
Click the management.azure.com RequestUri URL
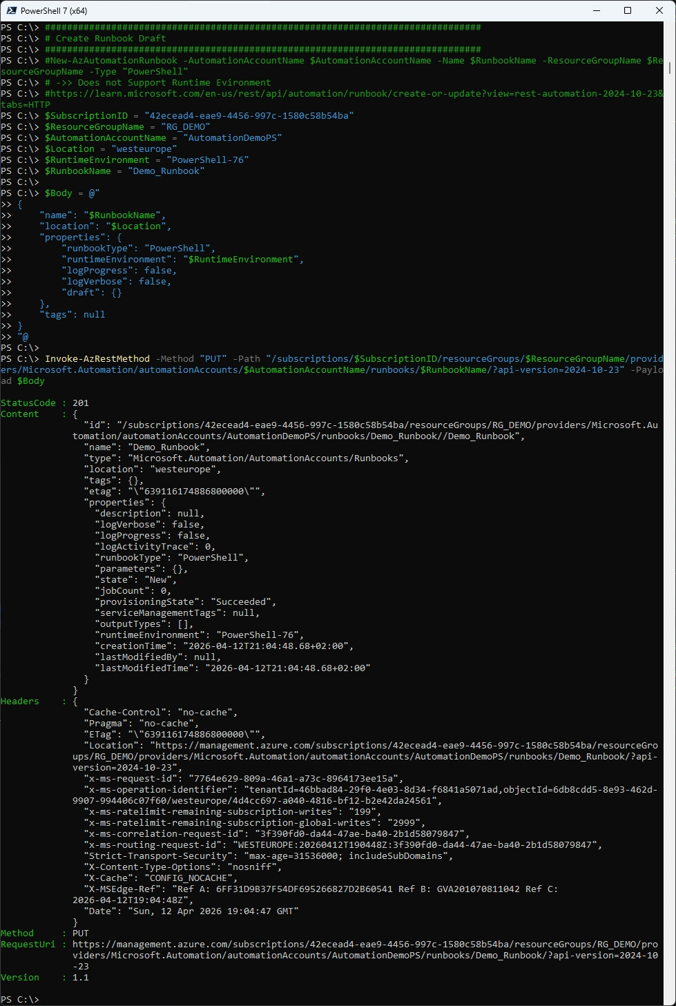click(x=365, y=945)
